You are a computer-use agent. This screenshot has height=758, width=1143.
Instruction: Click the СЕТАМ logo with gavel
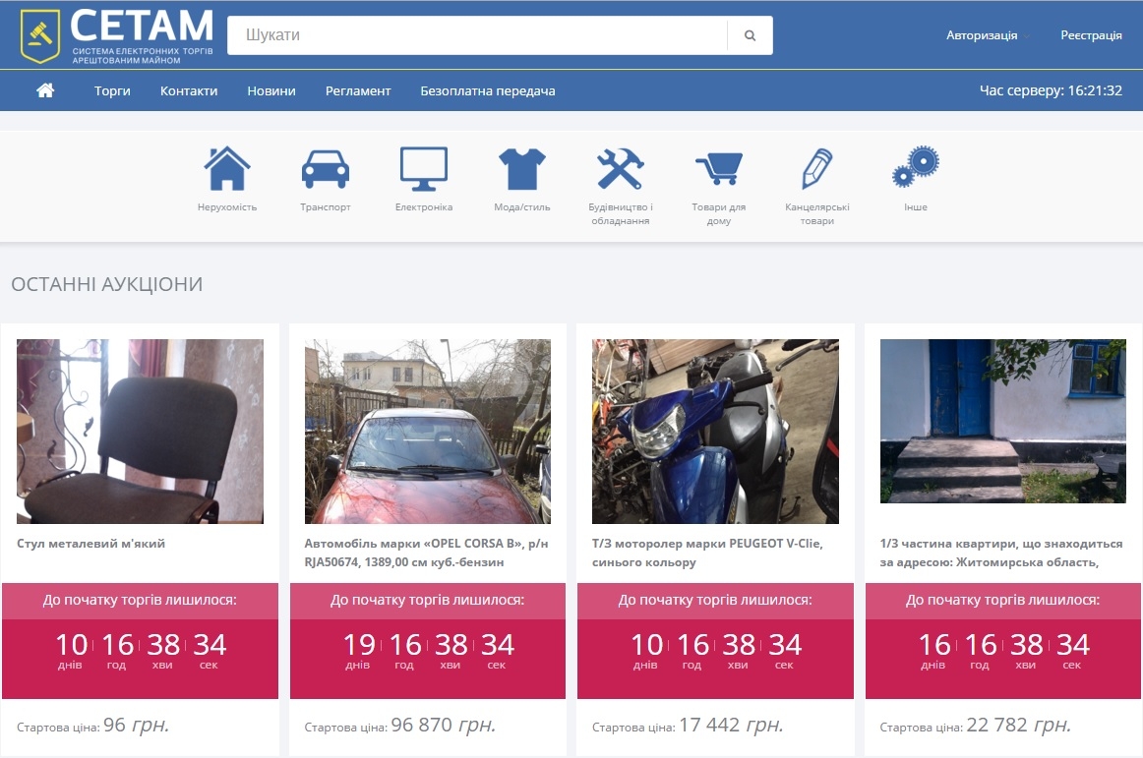(116, 35)
